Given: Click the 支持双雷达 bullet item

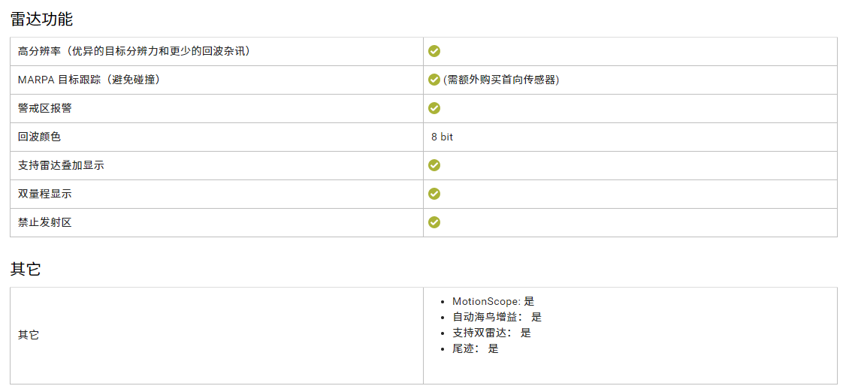Looking at the screenshot, I should coord(491,333).
